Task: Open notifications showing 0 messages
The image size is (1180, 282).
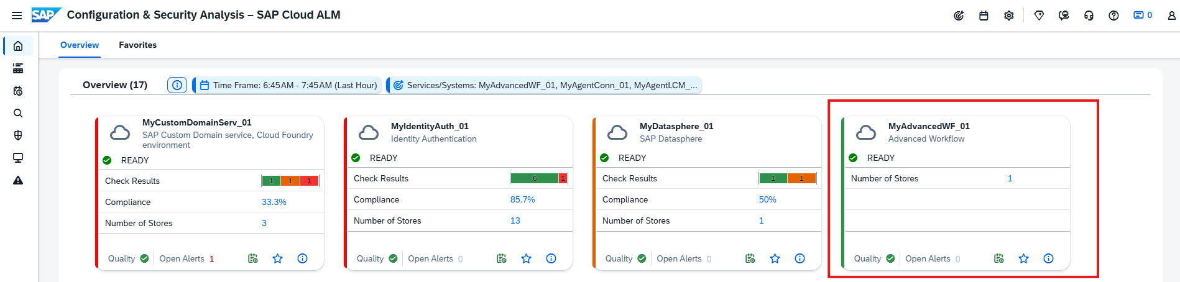Action: (1143, 15)
